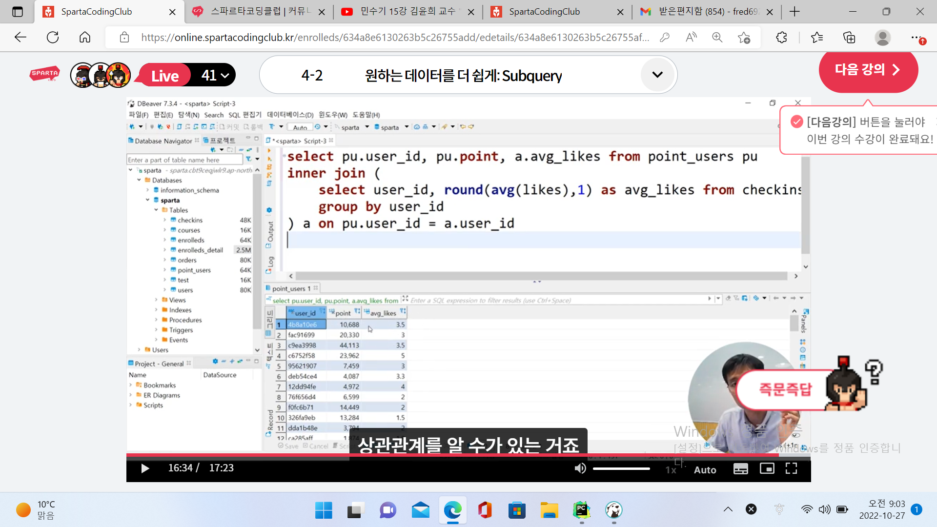Open the browser profile avatar
Image resolution: width=937 pixels, height=527 pixels.
882,37
